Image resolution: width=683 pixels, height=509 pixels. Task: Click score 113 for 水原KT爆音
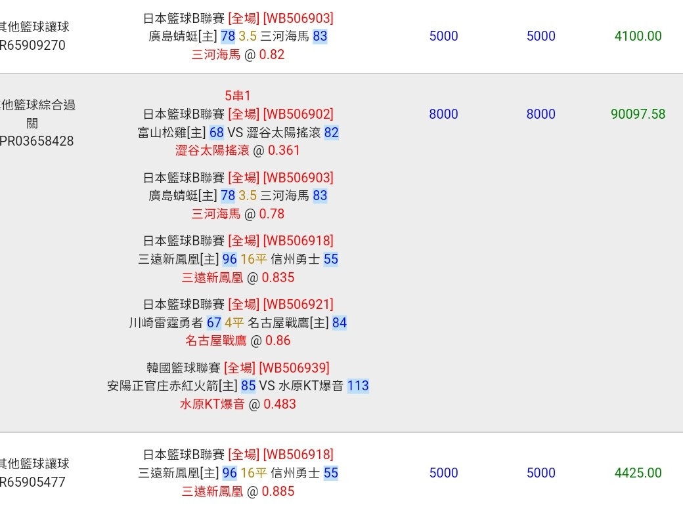coord(358,386)
